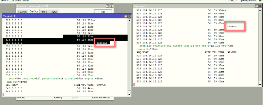Image resolution: width=263 pixels, height=105 pixels.
Task: Click 'Status: connected' in Interface status bar
Action: 101,98
